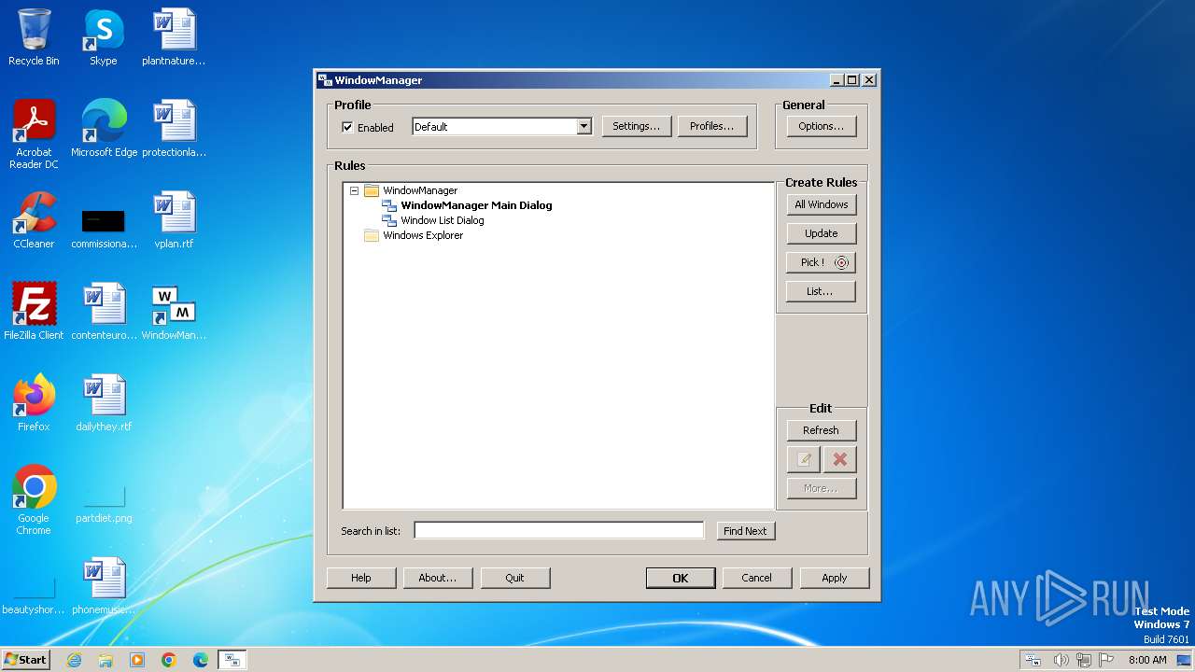
Task: Toggle the Enabled profile checkbox
Action: point(347,127)
